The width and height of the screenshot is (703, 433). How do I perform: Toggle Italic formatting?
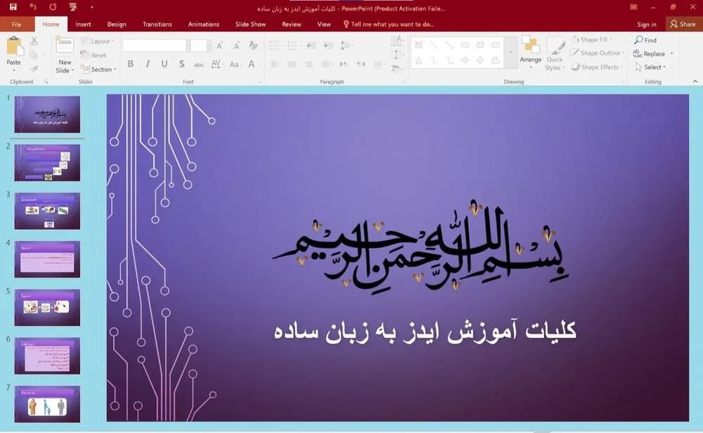pos(148,64)
